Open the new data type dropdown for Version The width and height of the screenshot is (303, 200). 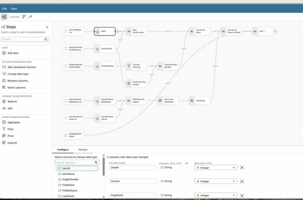tap(216, 181)
